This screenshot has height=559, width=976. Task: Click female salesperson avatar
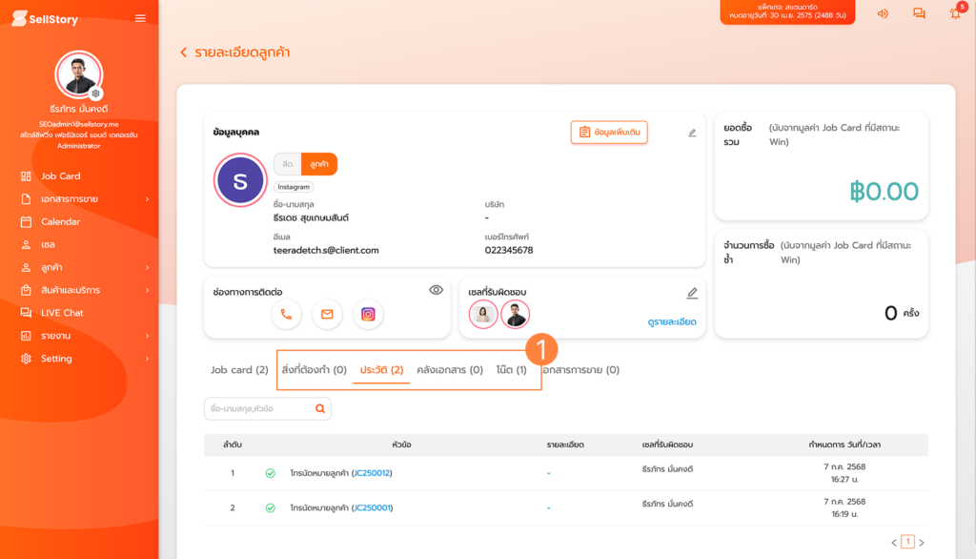pos(483,314)
